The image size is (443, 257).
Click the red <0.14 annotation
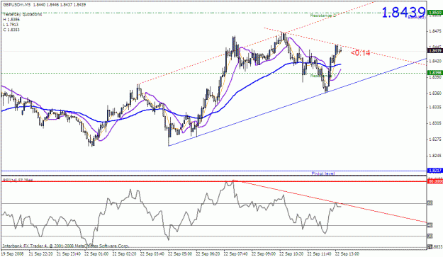[360, 53]
